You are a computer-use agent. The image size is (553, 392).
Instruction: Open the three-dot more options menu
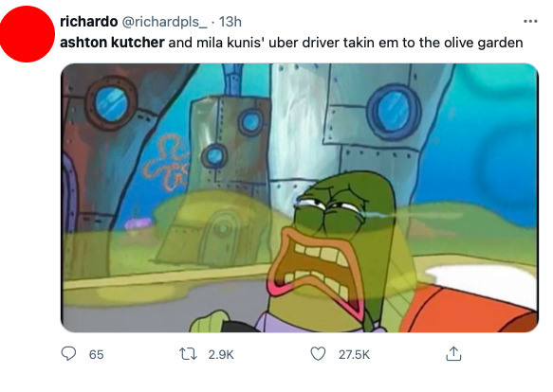click(530, 22)
